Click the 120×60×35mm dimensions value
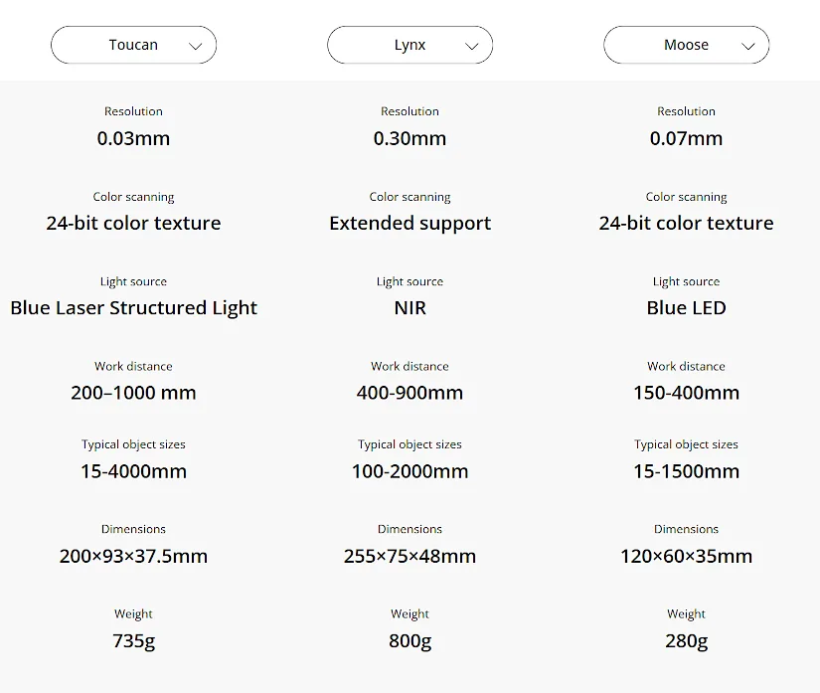 pos(686,556)
